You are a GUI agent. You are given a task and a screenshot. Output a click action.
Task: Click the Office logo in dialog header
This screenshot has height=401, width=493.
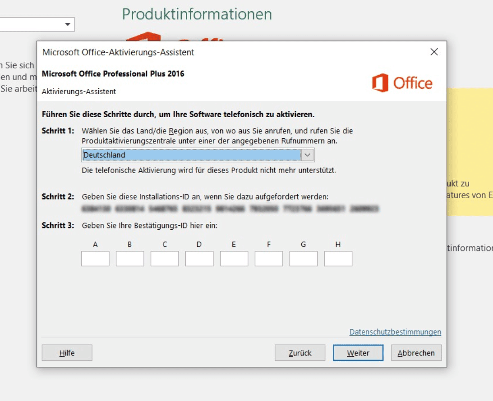[x=402, y=83]
